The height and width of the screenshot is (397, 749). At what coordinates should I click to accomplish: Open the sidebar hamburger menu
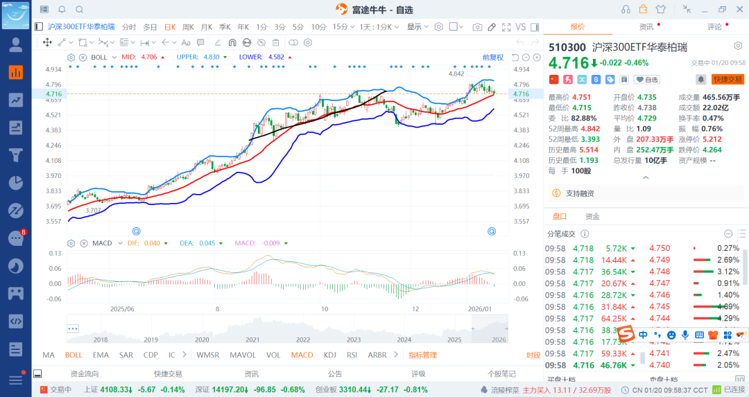pyautogui.click(x=16, y=380)
